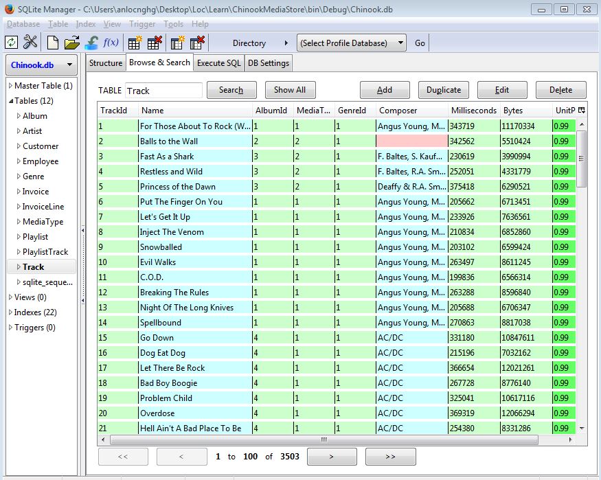Expand the Customer table node

tap(19, 146)
